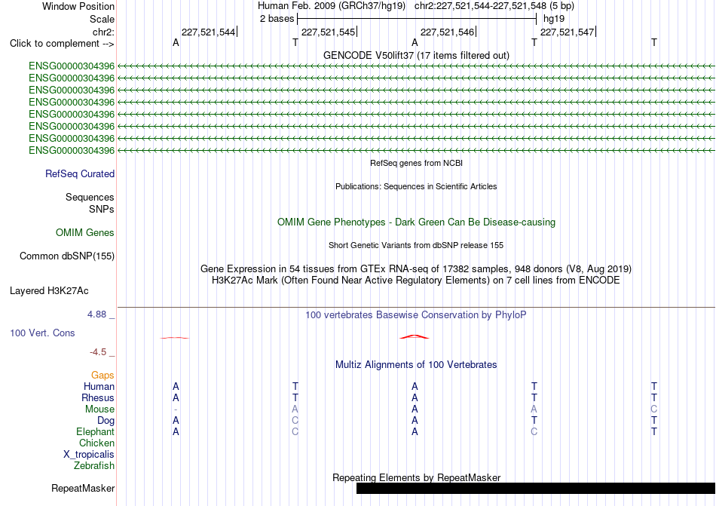The width and height of the screenshot is (716, 506).
Task: Select the RefSeq Curated label
Action: point(80,174)
